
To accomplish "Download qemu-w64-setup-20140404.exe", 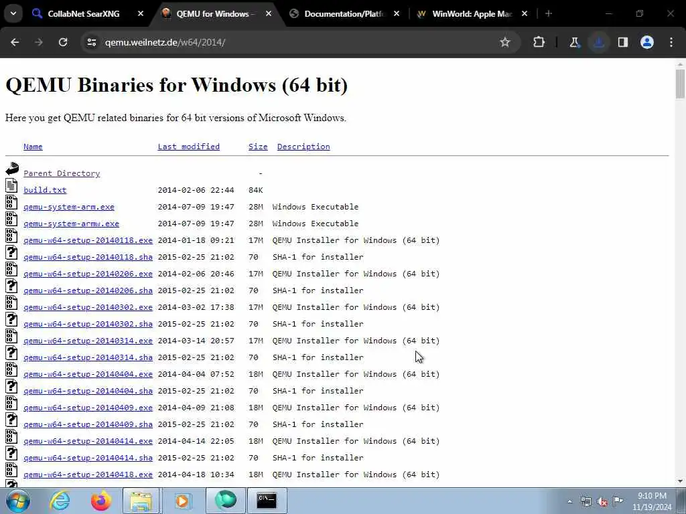I will 88,374.
